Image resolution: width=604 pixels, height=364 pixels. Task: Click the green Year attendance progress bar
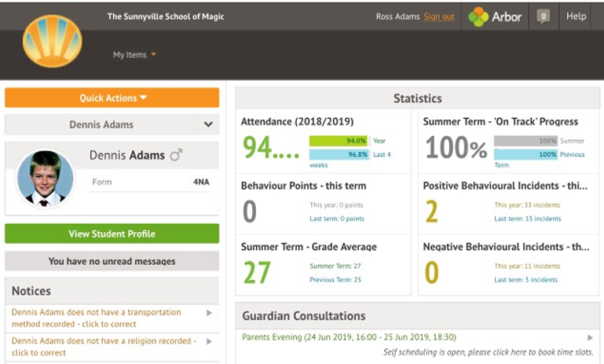pos(339,141)
